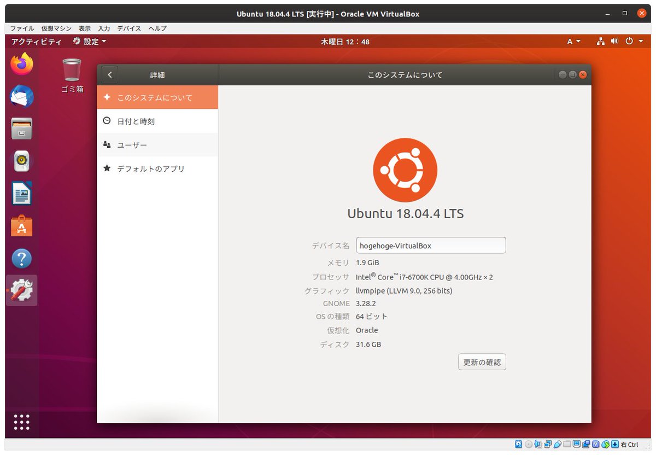Click the CPU virtualization V status icon
The image size is (656, 455).
[596, 444]
